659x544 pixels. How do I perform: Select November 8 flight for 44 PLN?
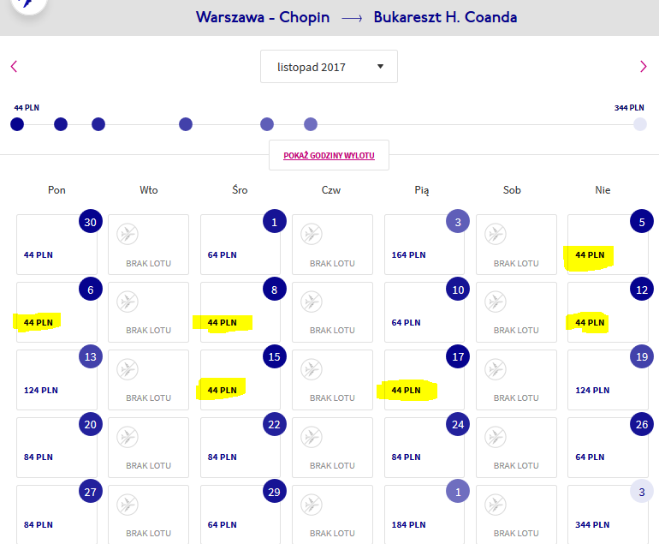coord(240,312)
